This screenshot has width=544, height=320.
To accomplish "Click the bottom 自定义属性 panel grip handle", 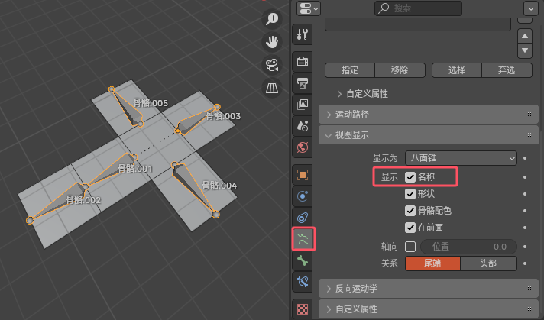I will (x=529, y=309).
